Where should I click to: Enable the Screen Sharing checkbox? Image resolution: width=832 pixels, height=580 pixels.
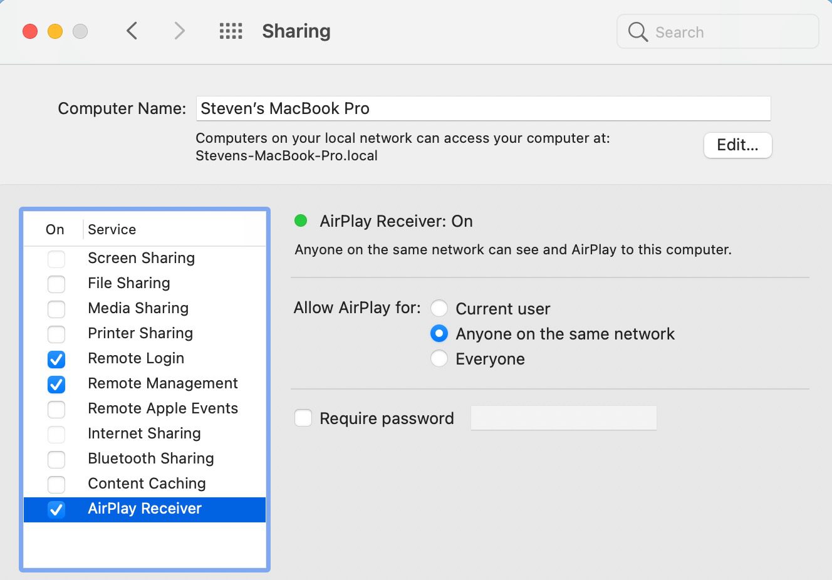56,259
